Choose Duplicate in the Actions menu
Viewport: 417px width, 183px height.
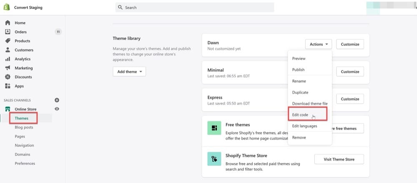[300, 92]
